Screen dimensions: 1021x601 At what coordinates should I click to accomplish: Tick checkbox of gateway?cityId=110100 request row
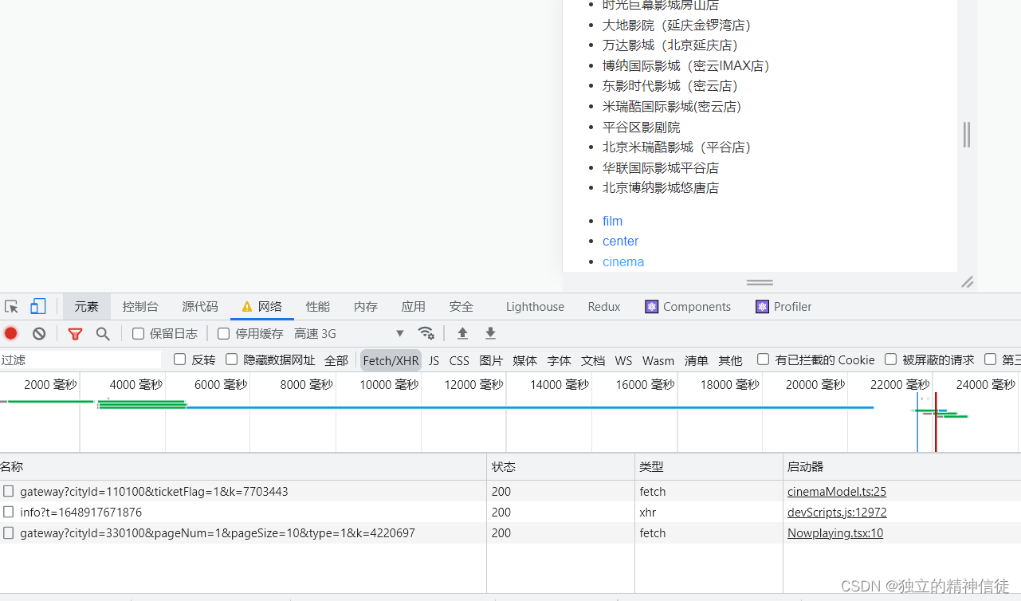pos(8,491)
